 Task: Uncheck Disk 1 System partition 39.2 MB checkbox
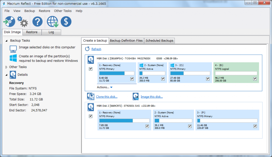click(163, 79)
